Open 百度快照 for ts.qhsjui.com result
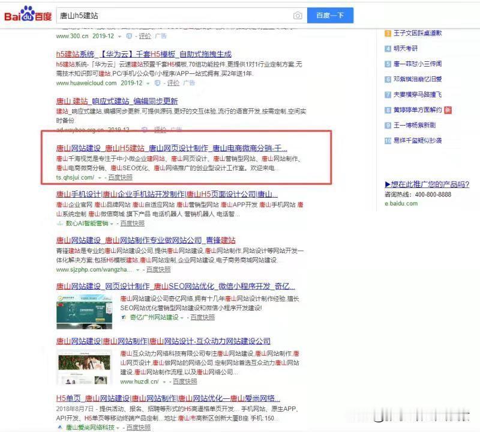The image size is (480, 432). pos(121,177)
